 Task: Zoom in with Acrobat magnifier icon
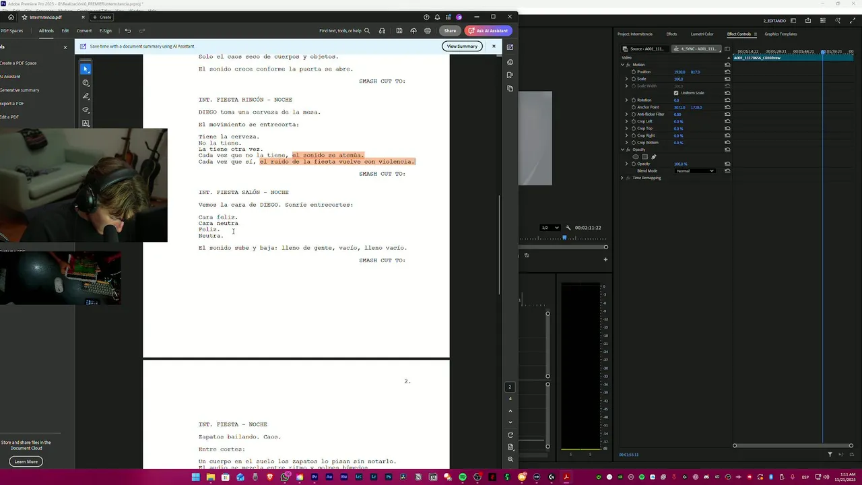click(x=510, y=459)
